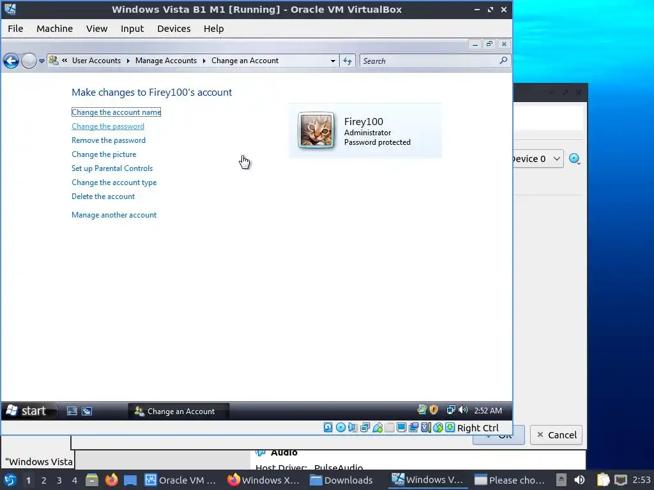Viewport: 654px width, 490px height.
Task: Click the host application menu bird icon
Action: point(10,480)
